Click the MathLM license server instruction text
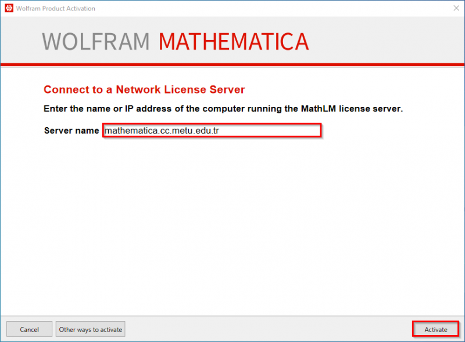This screenshot has height=342, width=465. [223, 109]
